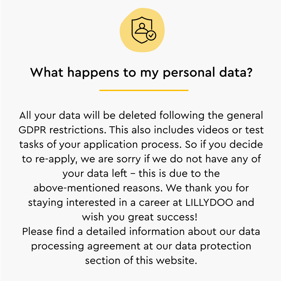This screenshot has height=281, width=281.
Task: Click 'application process' in the paragraph
Action: pos(132,145)
